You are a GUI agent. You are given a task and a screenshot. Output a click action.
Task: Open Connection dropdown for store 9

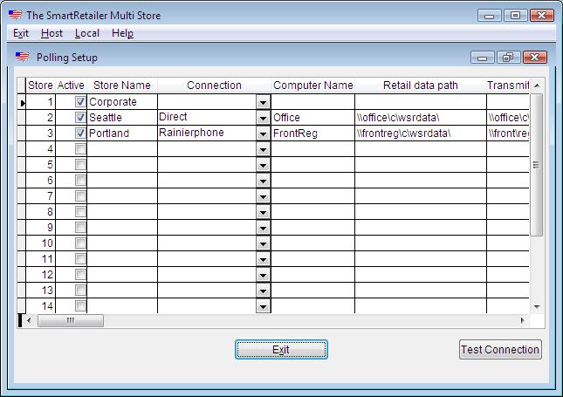coord(264,228)
